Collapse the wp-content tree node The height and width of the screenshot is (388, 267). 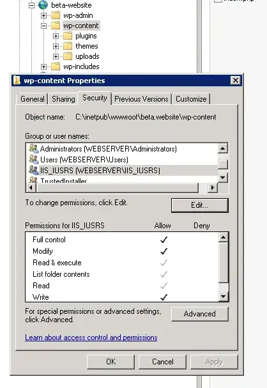(x=44, y=26)
